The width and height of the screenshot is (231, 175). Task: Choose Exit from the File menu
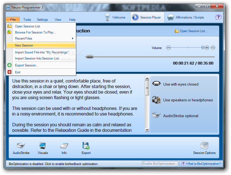click(x=41, y=72)
